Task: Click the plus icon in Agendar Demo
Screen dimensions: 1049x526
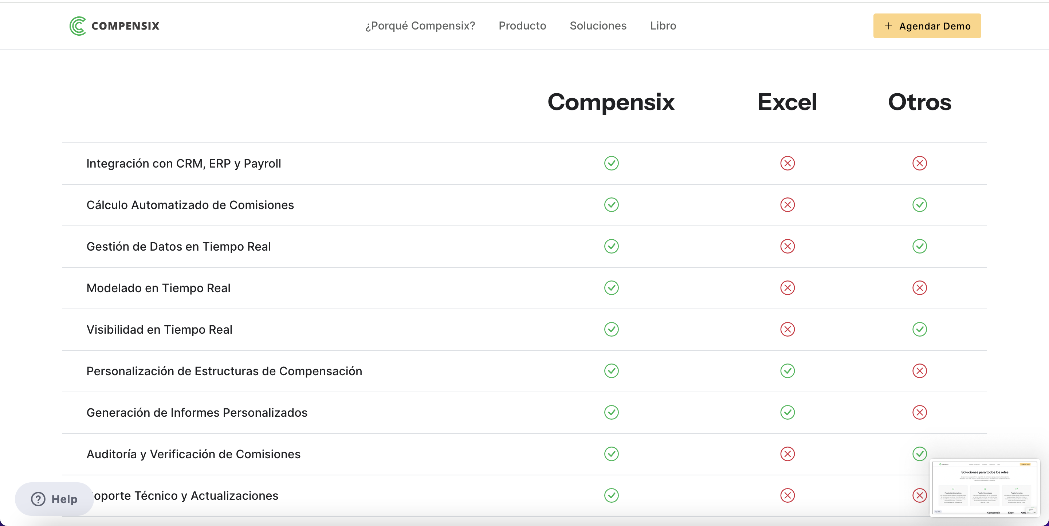Action: click(889, 26)
